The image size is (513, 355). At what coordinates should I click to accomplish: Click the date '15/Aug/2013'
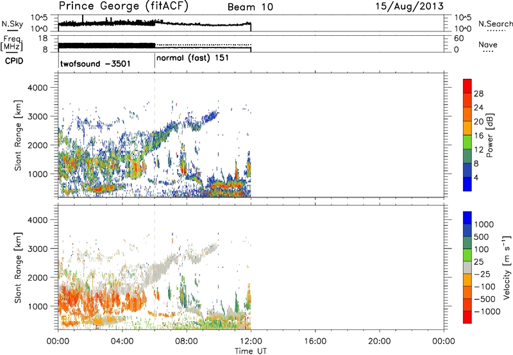coord(409,6)
